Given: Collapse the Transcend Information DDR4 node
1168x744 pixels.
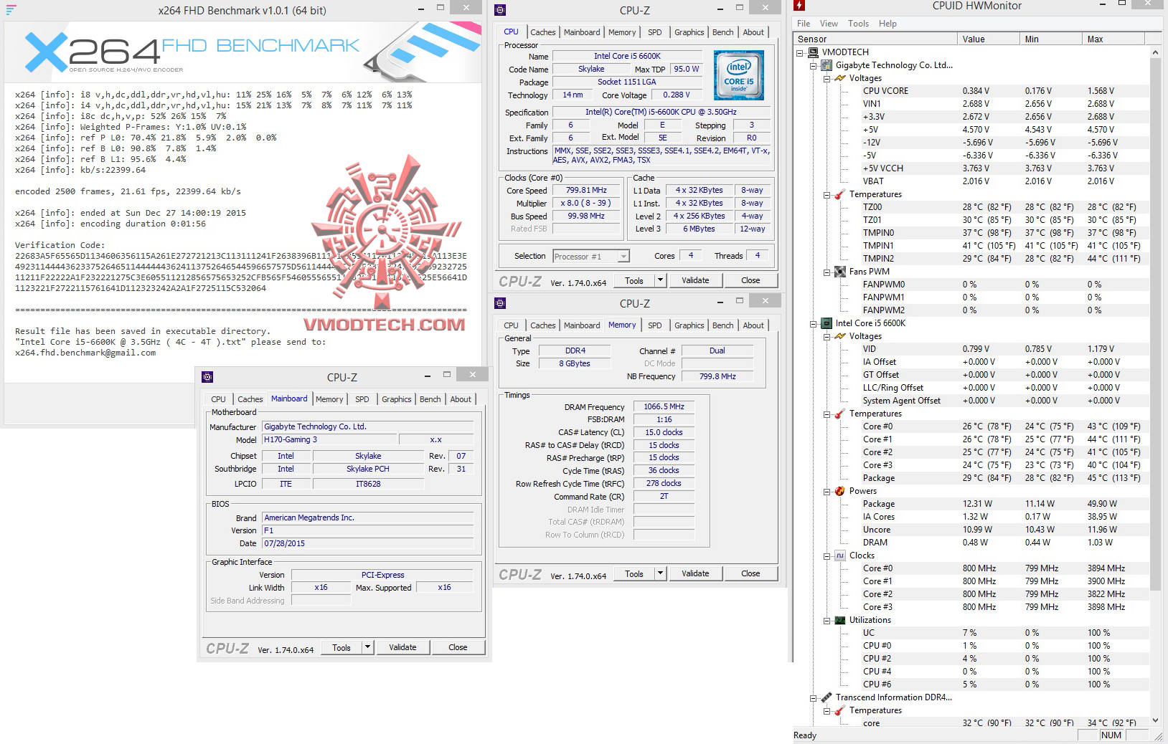Looking at the screenshot, I should click(814, 697).
